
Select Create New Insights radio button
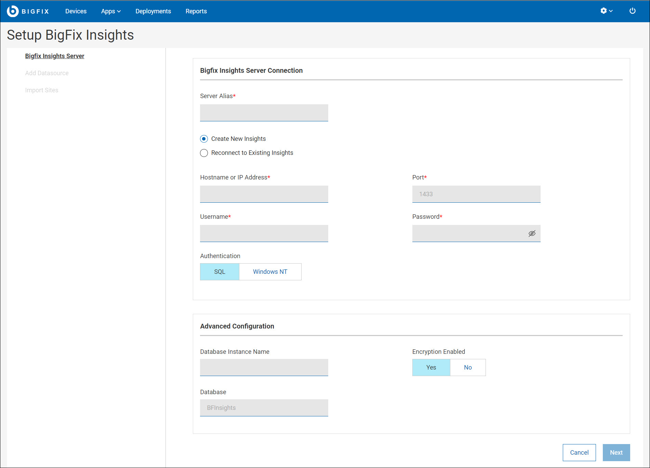point(204,139)
